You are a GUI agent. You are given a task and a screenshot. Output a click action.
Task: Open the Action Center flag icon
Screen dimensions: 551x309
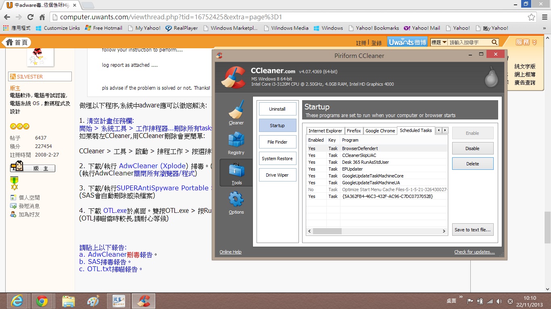pyautogui.click(x=470, y=301)
